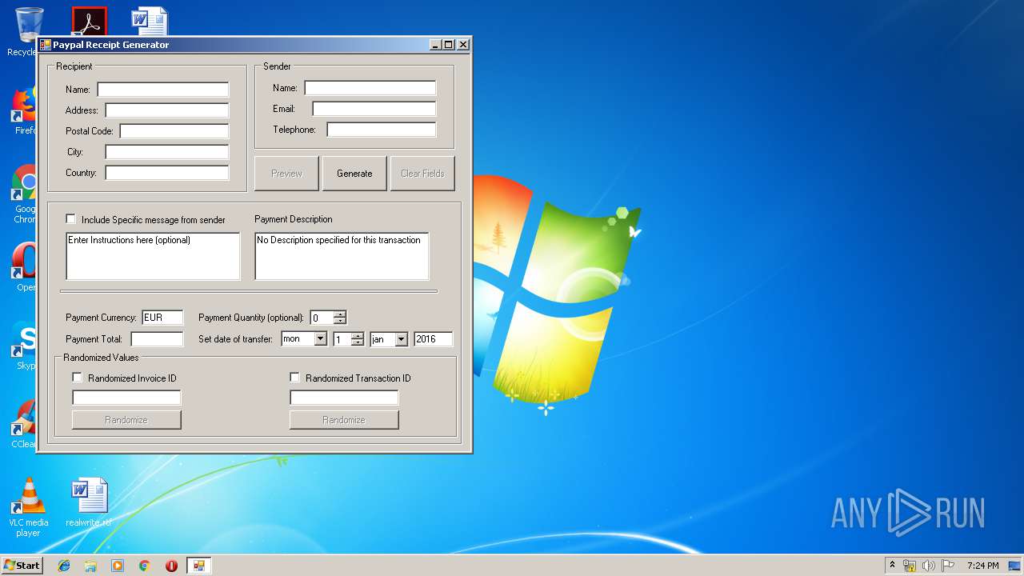This screenshot has height=576, width=1024.
Task: Tick the Randomized Transaction ID checkbox
Action: coord(295,378)
